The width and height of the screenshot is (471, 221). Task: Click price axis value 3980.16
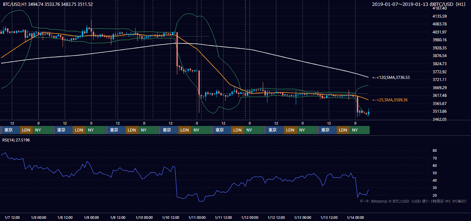click(439, 40)
